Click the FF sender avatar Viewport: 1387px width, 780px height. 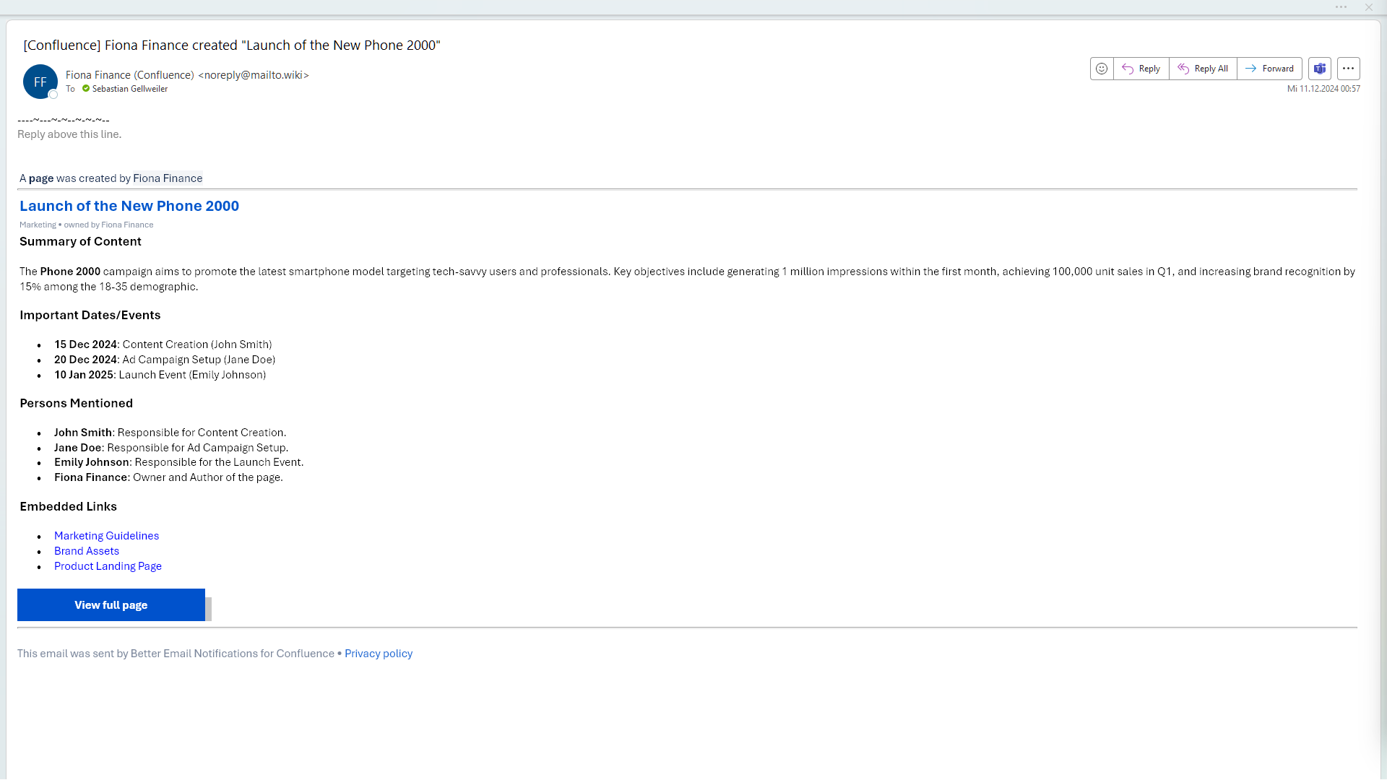pos(40,82)
